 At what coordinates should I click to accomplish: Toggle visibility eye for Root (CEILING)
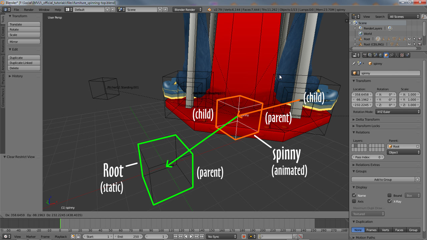[409, 44]
